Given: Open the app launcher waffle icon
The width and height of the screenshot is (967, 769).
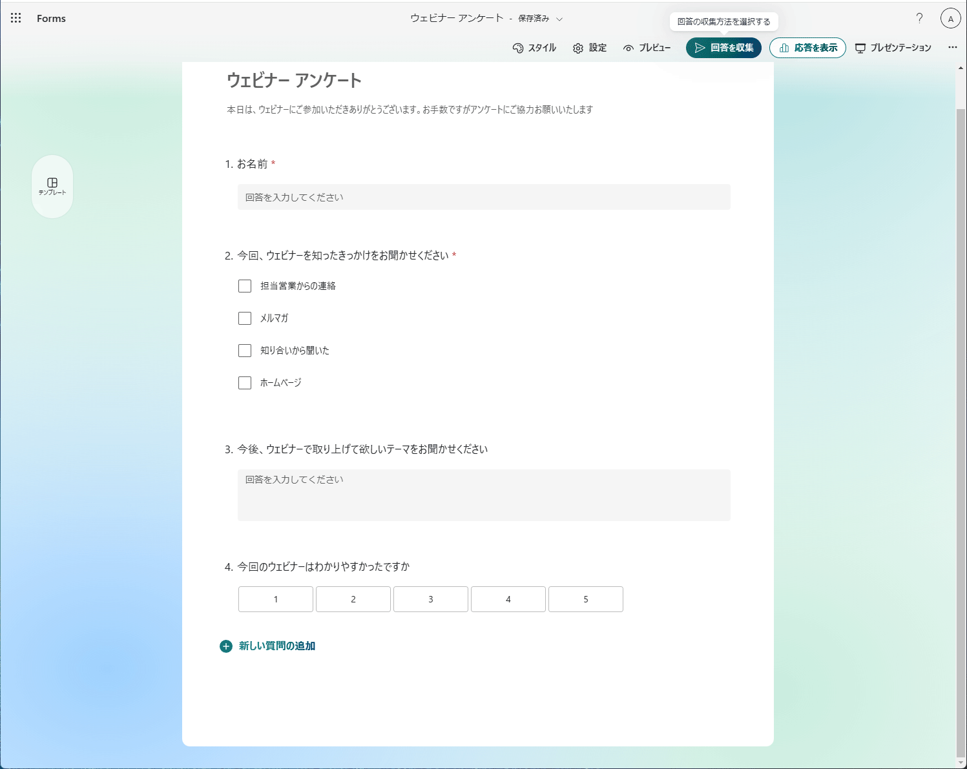Looking at the screenshot, I should 15,18.
